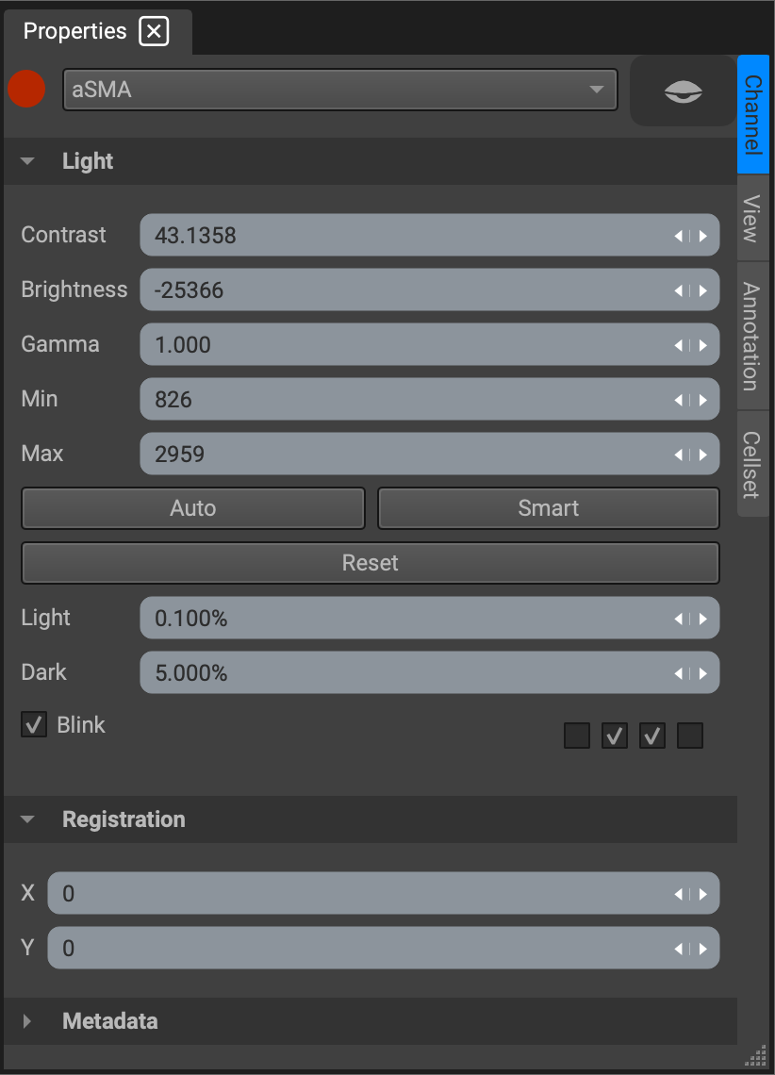This screenshot has height=1075, width=775.
Task: Click the Min decrease arrow
Action: 679,400
